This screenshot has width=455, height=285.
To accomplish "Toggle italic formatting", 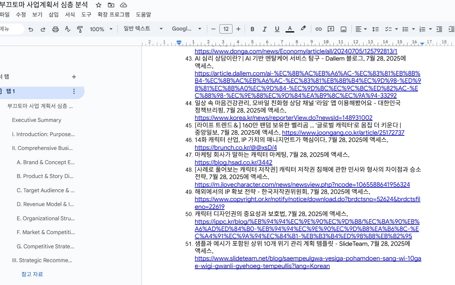I will [x=264, y=29].
